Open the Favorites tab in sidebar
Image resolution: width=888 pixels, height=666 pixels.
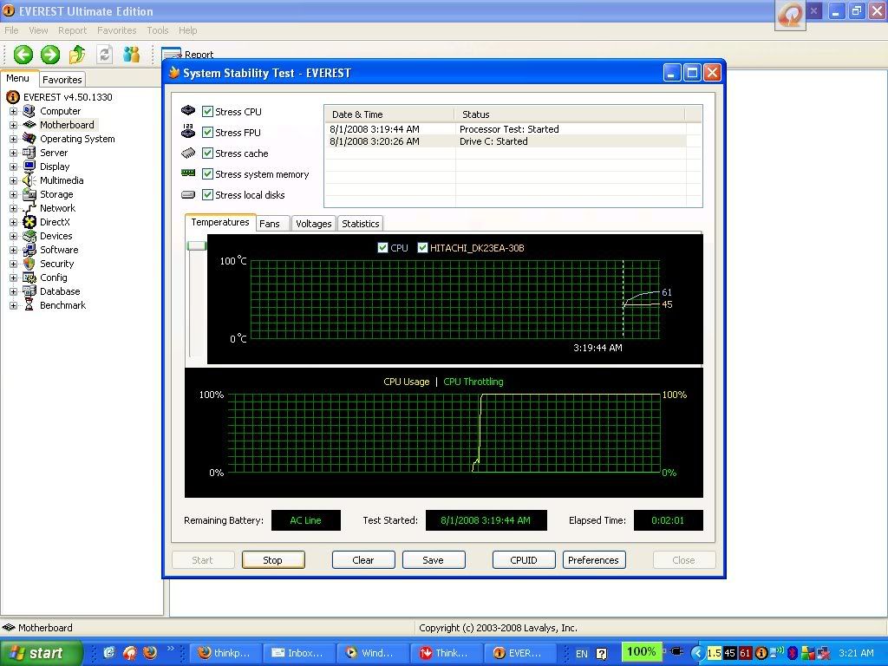[x=62, y=80]
